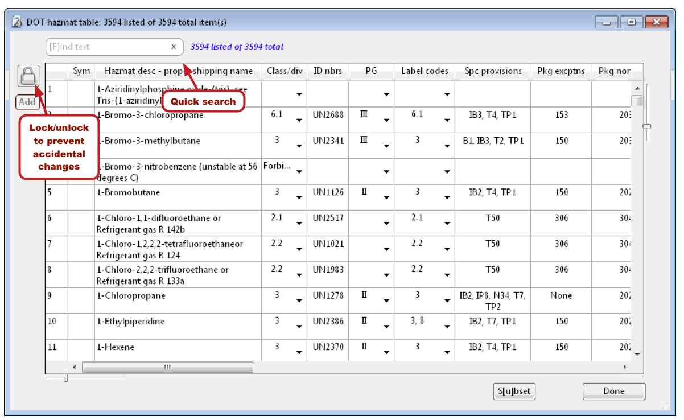Screen dimensions: 684x420
Task: Click the vertical scrollbar down arrow
Action: coord(637,354)
